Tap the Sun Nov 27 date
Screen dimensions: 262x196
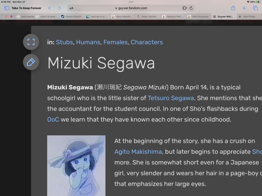(19, 2)
